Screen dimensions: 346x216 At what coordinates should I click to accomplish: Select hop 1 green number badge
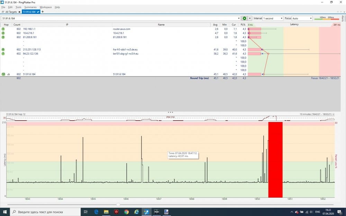pos(3,29)
